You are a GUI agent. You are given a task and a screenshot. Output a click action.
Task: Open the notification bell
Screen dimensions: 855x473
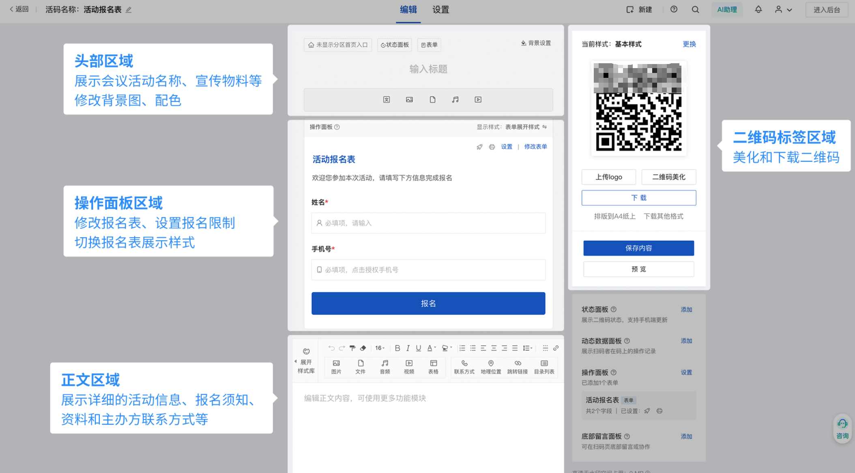tap(758, 9)
